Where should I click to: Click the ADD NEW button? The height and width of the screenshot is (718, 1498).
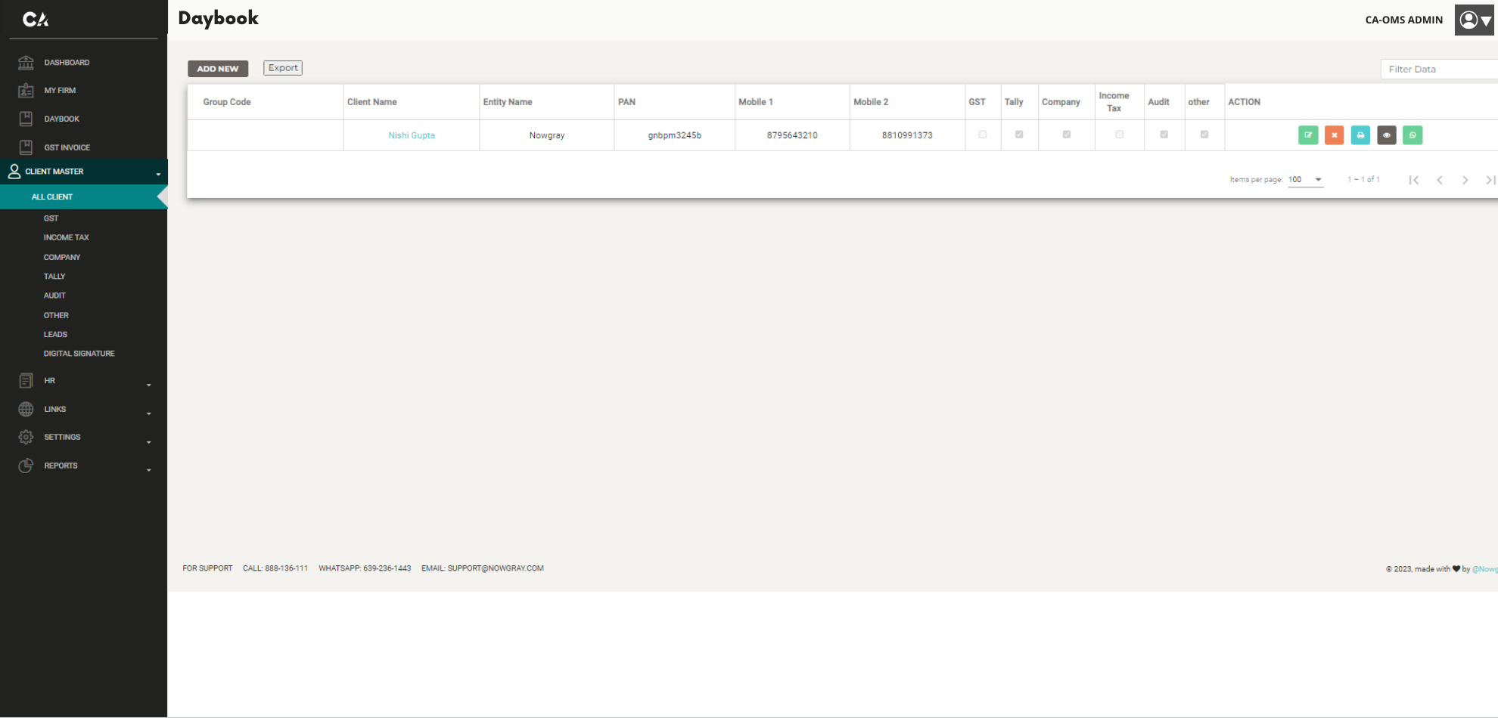218,69
